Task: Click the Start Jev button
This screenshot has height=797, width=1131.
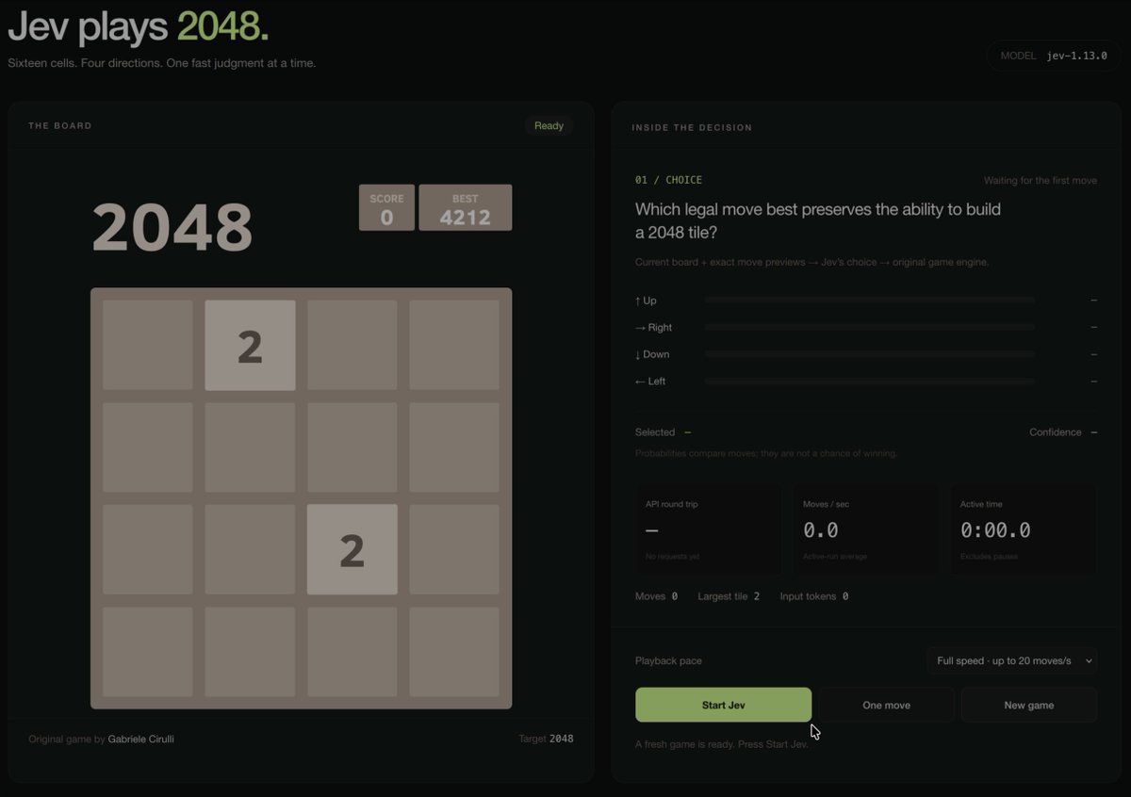Action: point(723,705)
